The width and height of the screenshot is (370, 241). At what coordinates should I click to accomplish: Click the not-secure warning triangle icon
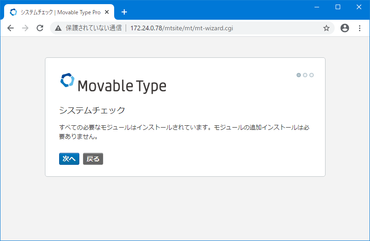click(x=58, y=28)
